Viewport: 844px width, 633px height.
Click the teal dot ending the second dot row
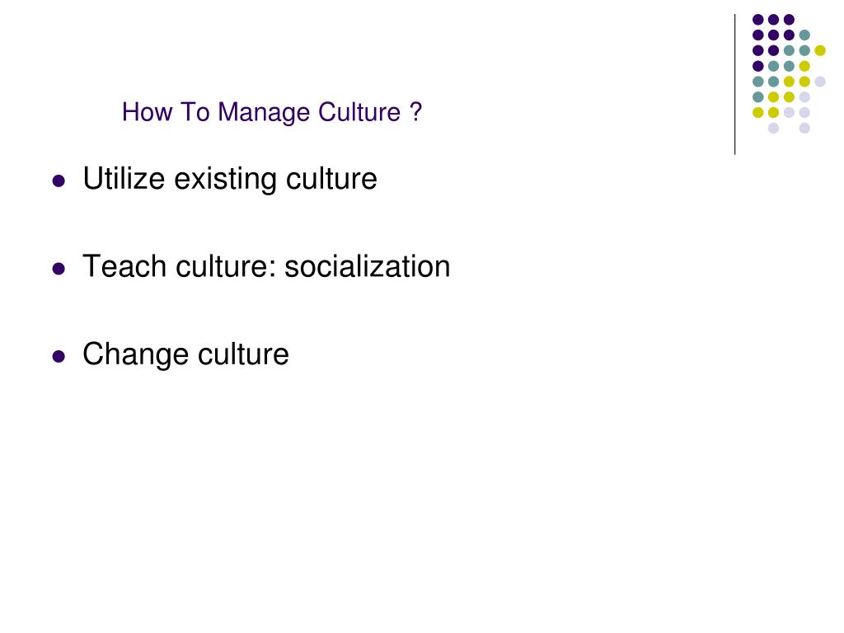[804, 35]
